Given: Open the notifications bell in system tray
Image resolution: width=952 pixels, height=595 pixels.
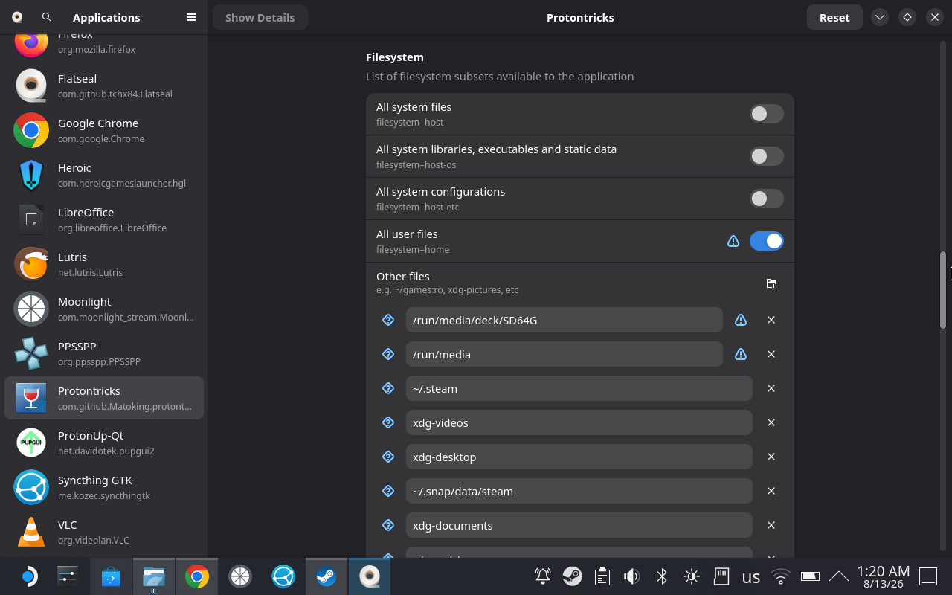Looking at the screenshot, I should click(543, 576).
